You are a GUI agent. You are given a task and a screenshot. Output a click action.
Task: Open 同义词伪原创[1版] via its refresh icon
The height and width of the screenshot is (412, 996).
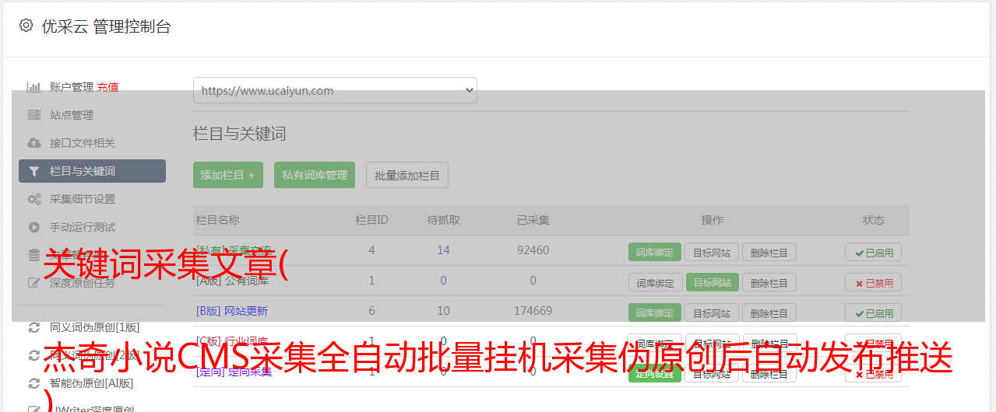[34, 327]
